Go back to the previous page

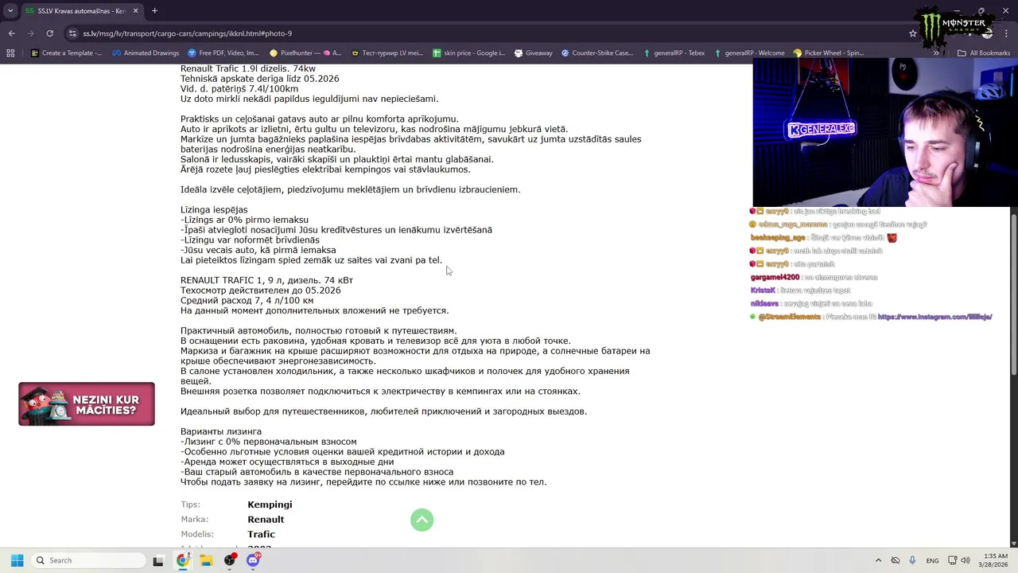(x=11, y=33)
